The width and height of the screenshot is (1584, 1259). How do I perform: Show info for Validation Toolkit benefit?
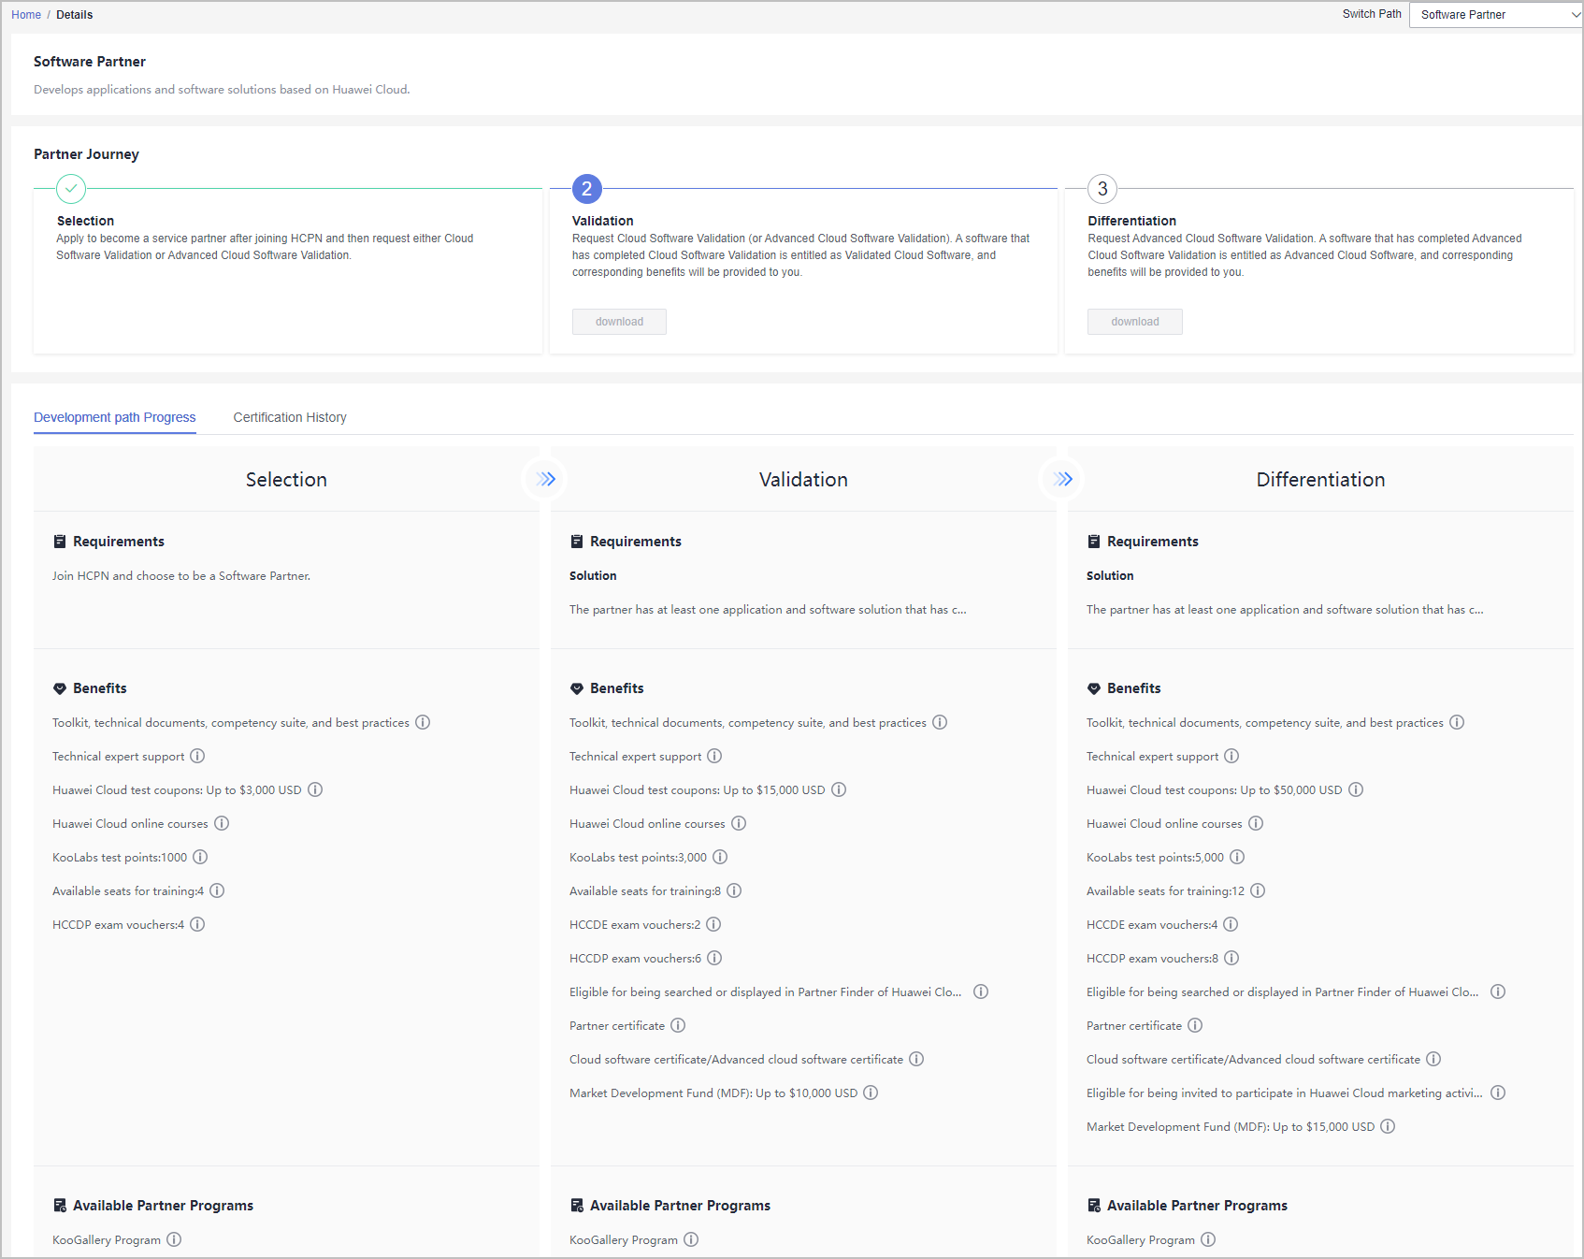click(940, 722)
